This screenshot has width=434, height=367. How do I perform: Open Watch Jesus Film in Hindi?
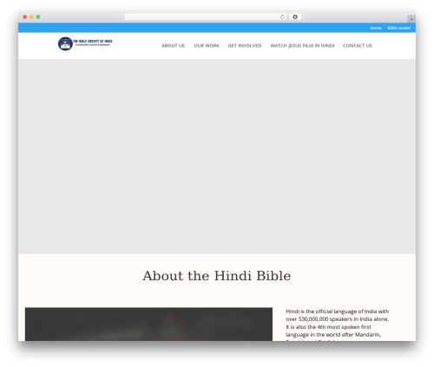[x=302, y=46]
